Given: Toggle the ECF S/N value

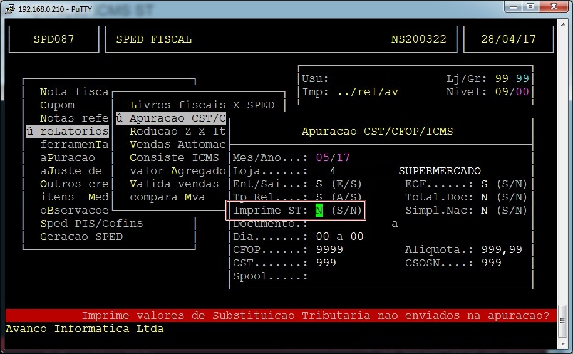Looking at the screenshot, I should tap(484, 184).
